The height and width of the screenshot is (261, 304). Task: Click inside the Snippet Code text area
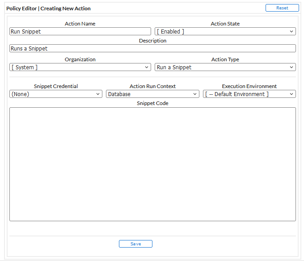pos(152,164)
